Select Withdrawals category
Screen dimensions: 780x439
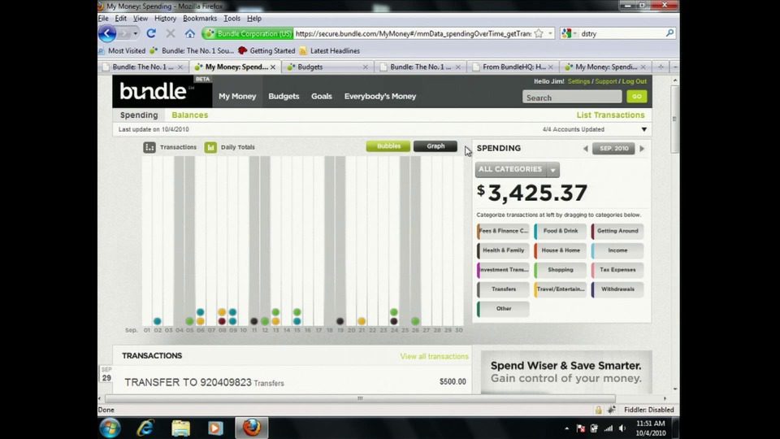click(x=617, y=289)
